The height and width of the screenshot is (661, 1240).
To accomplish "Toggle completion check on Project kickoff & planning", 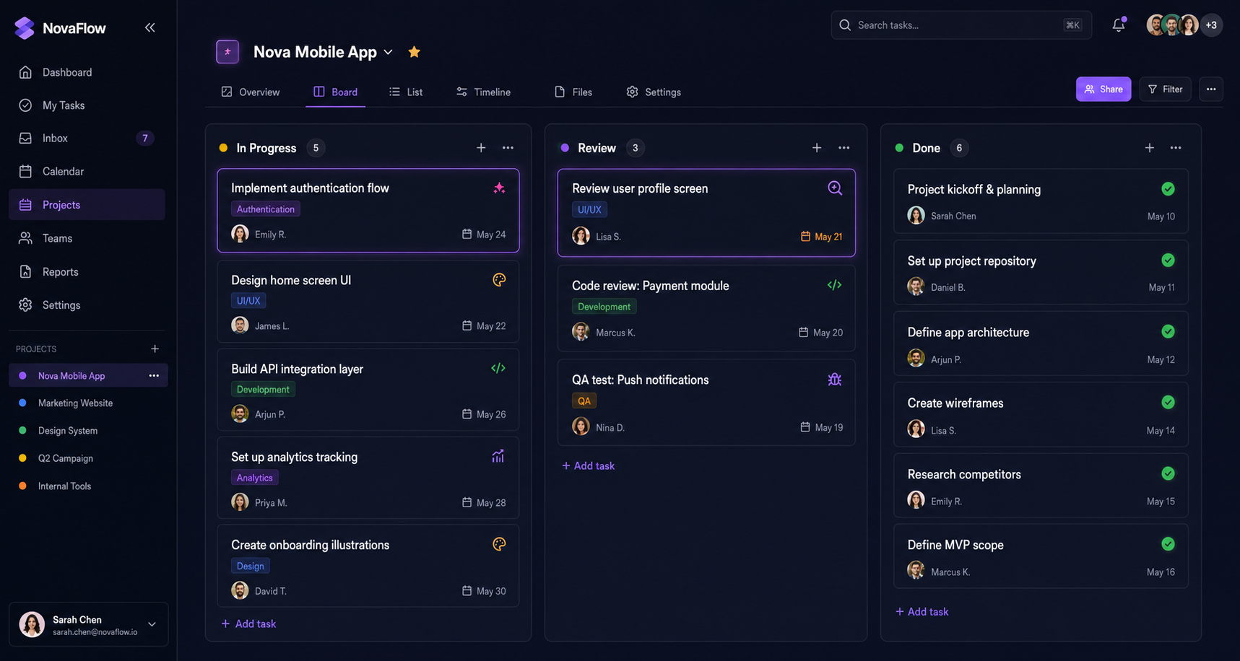I will (1168, 189).
